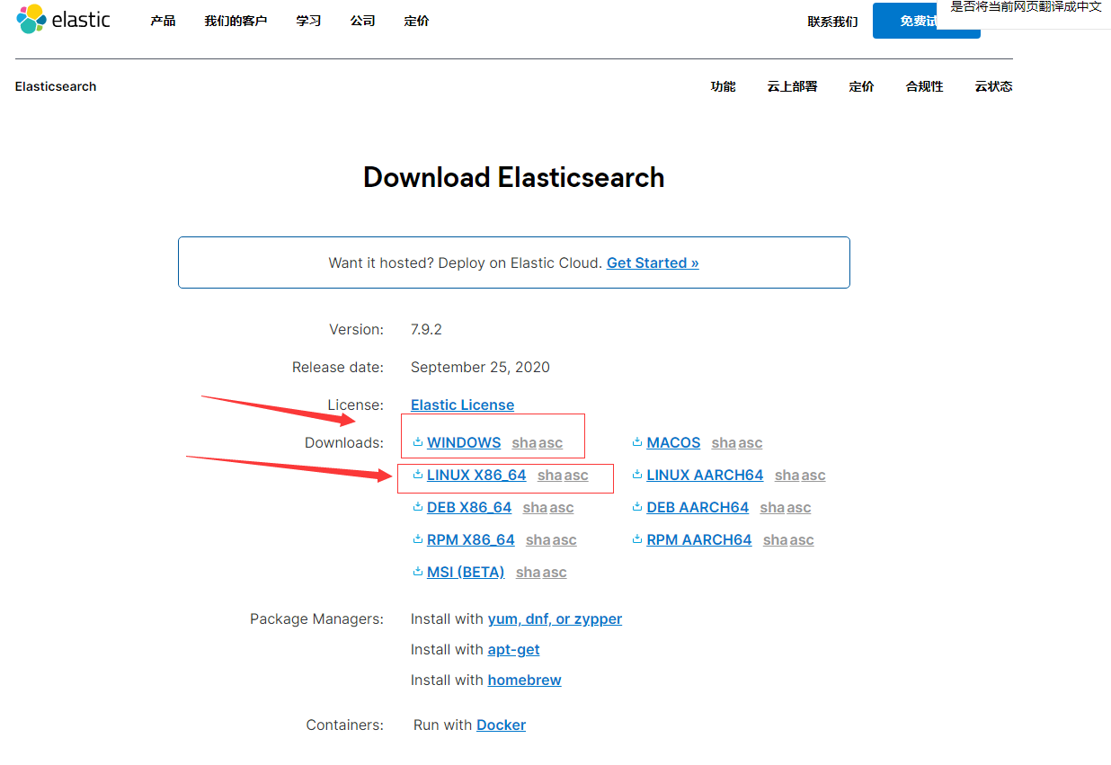This screenshot has width=1111, height=765.
Task: Click download icon beside WINDOWS
Action: click(x=418, y=442)
